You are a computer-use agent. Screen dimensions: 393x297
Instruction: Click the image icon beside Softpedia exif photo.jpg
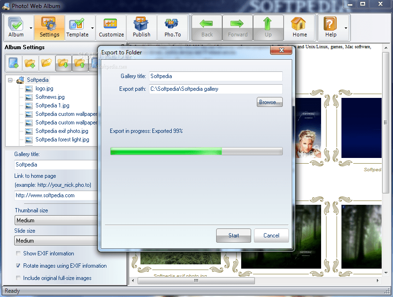point(29,131)
